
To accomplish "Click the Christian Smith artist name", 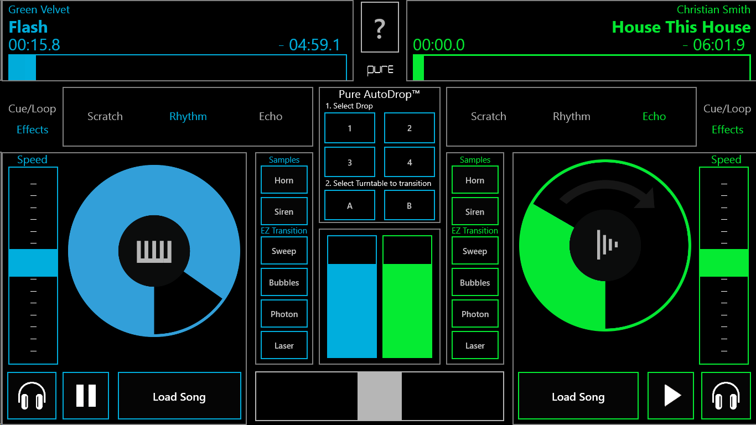I will pyautogui.click(x=714, y=9).
